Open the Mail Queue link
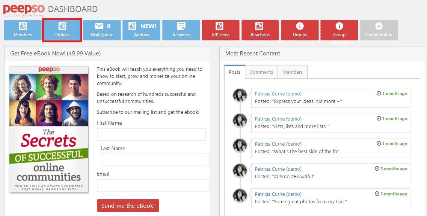Screen dimensions: 427x216 pyautogui.click(x=102, y=35)
